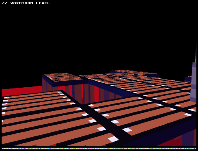Click the largest white square on the nearest plank
Image resolution: width=198 pixels, height=151 pixels.
113,139
